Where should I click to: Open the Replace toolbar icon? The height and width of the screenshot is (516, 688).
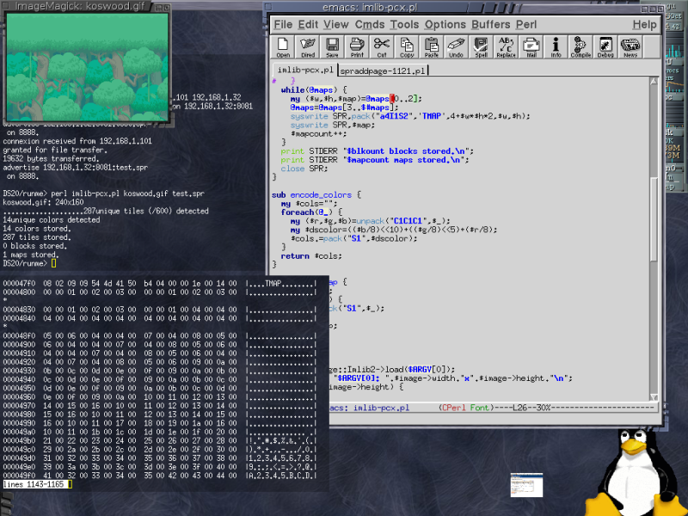[506, 47]
